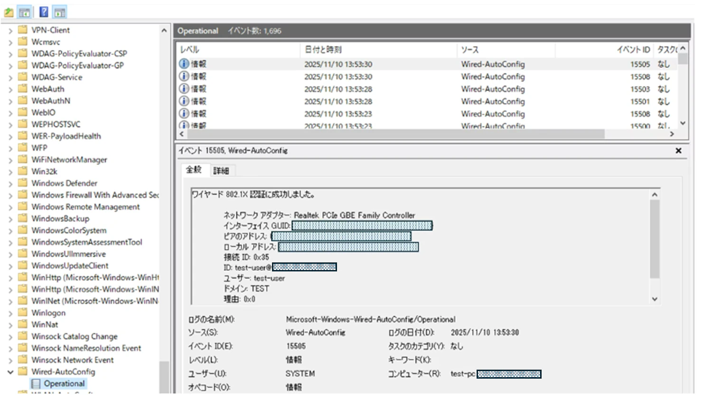Select Windows Firewall With Advanced Security node
The image size is (703, 400).
(95, 195)
